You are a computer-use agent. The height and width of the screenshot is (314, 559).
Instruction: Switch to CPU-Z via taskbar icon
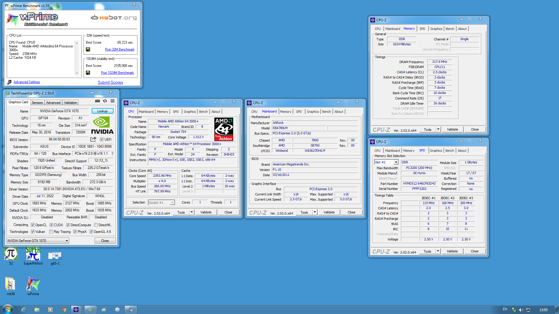(x=76, y=310)
